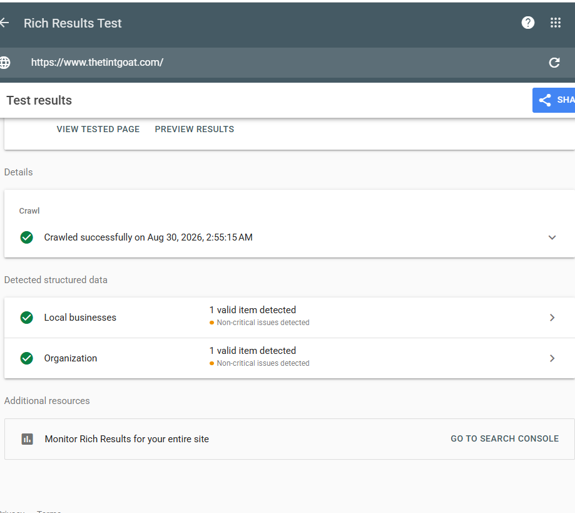
Task: Click the share icon in the blue button
Action: [x=545, y=100]
